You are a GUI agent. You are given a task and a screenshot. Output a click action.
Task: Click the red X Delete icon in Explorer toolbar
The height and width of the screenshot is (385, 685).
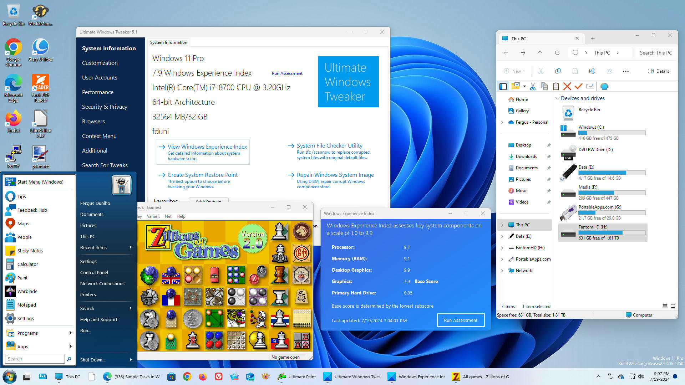click(x=567, y=86)
